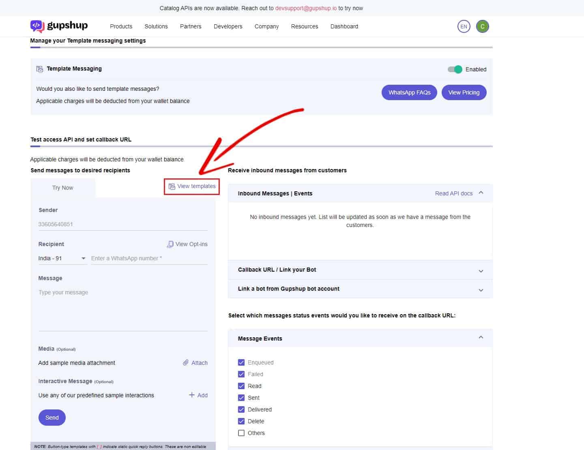Click the Gupshup logo
Screen dimensions: 584x450
tap(59, 26)
